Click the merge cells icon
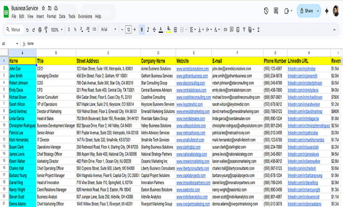 (182, 30)
